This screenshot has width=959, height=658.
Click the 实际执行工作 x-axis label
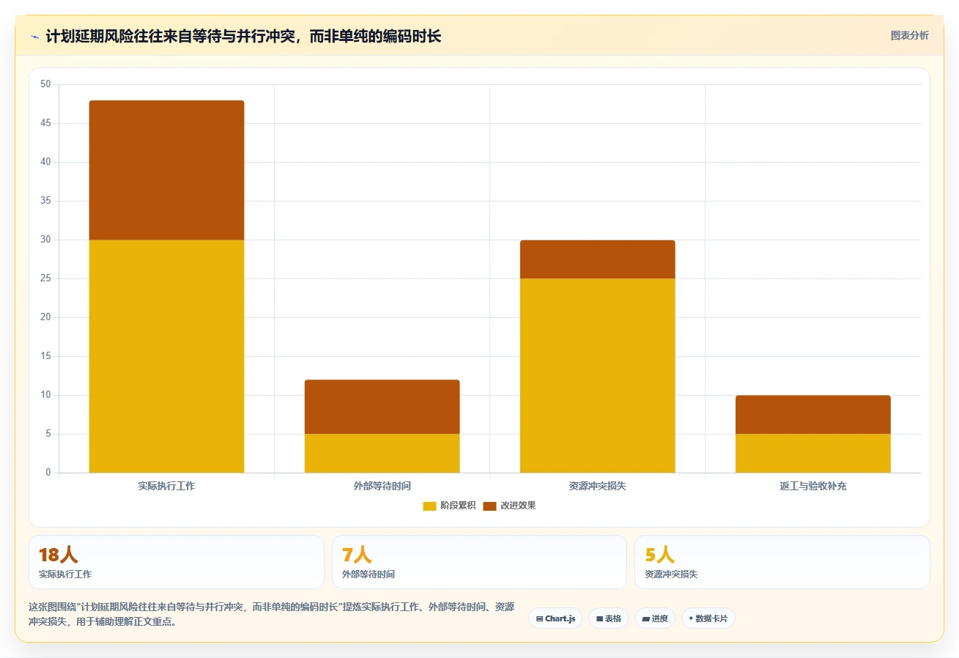166,486
